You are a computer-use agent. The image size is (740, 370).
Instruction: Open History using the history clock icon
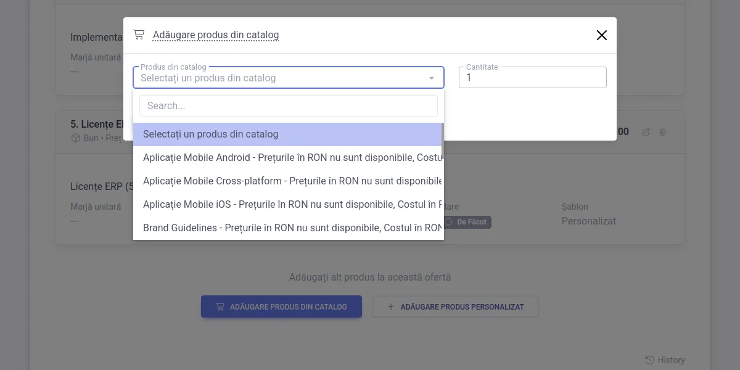coord(649,360)
